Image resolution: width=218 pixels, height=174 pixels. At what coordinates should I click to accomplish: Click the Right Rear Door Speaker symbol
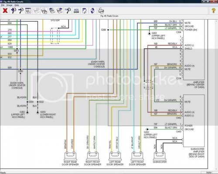(x=70, y=156)
